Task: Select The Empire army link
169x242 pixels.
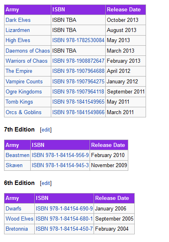Action: pos(19,71)
